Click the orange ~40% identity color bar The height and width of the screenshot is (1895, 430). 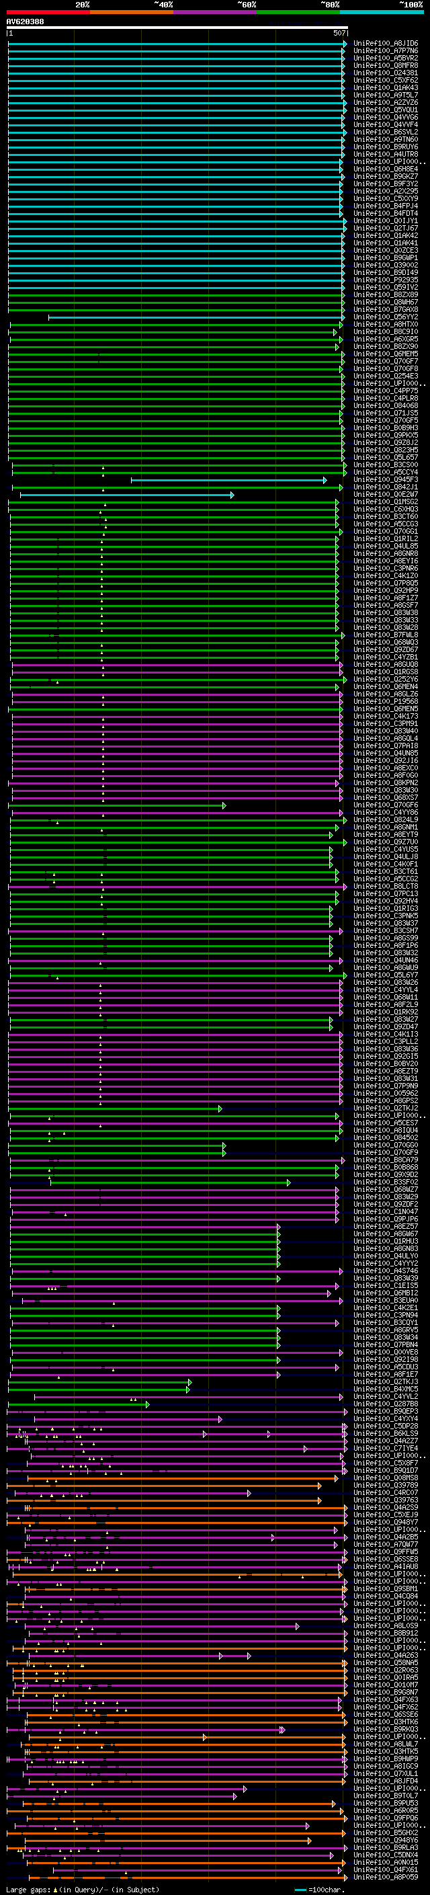point(132,12)
